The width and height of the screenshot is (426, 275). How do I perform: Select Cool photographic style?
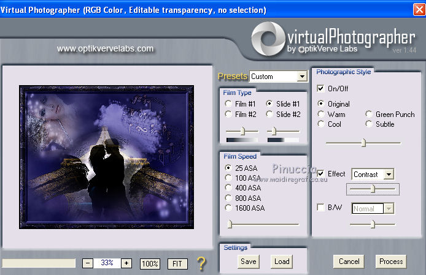(321, 124)
